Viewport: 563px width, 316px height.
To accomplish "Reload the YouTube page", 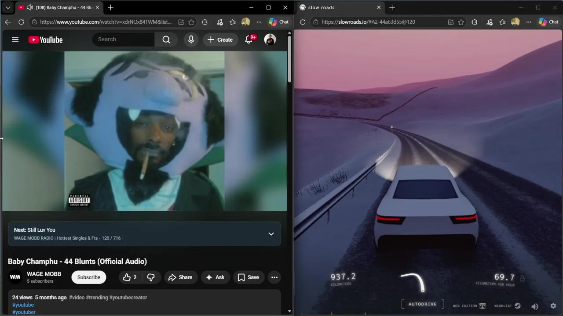I will point(21,22).
